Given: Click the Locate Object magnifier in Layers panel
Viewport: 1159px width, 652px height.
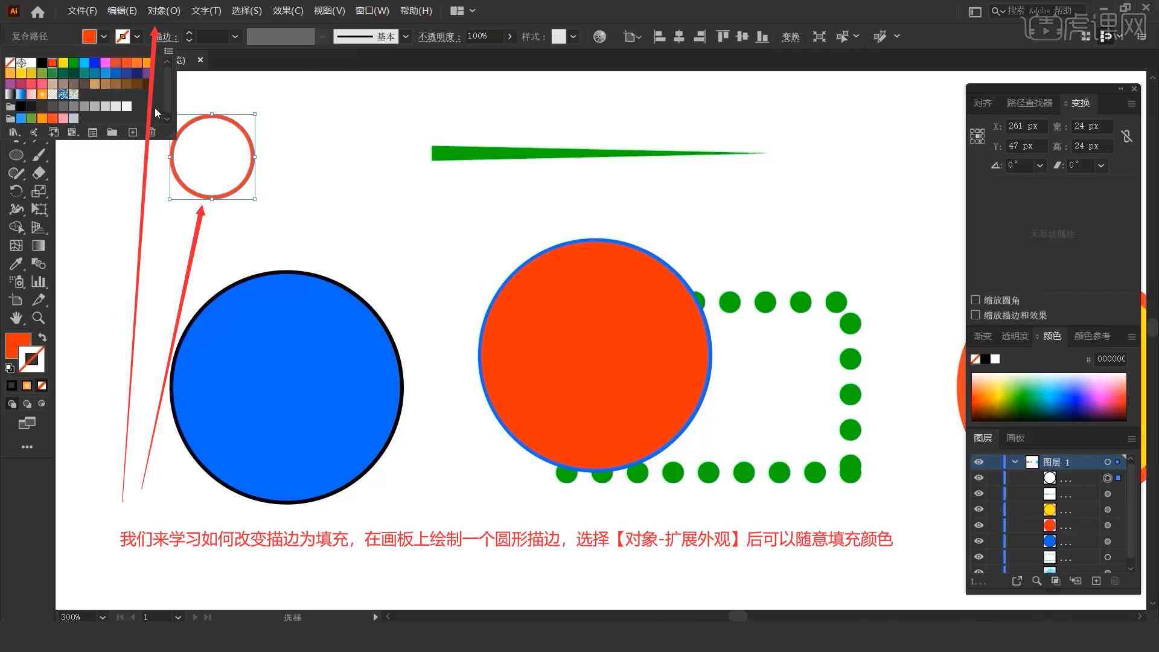Looking at the screenshot, I should 1036,581.
